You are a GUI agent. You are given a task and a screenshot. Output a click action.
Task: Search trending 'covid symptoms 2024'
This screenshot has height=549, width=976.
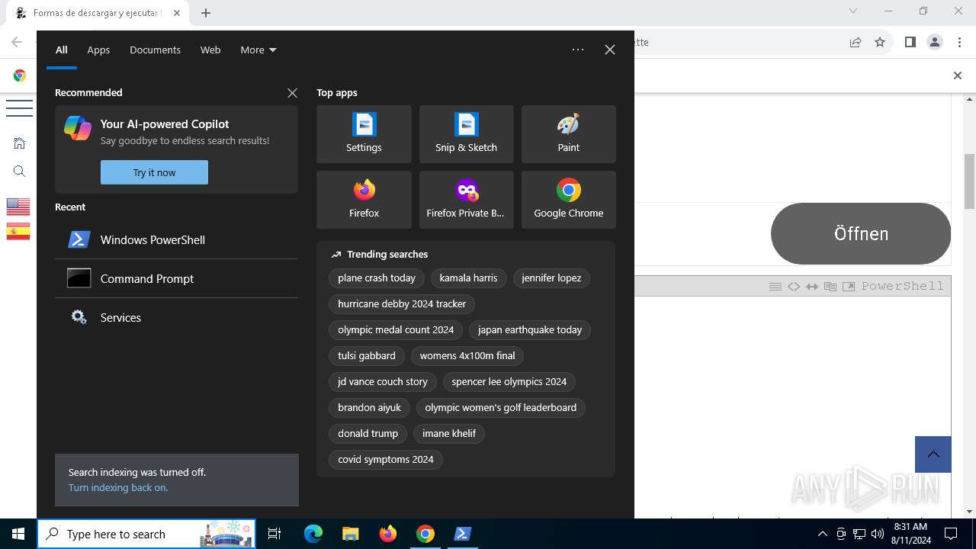tap(386, 460)
